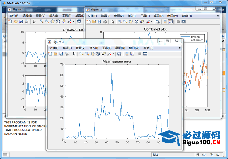Click the Zoom Out tool in Figure 2

(x=125, y=22)
